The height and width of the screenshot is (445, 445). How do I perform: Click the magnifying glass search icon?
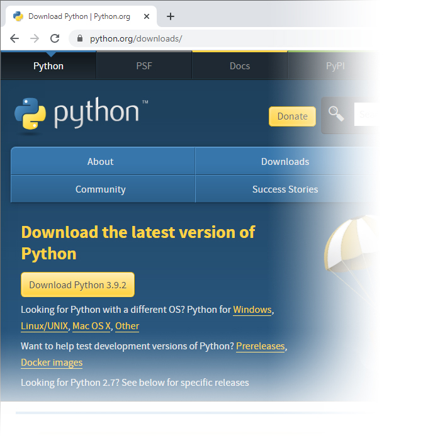pos(336,114)
